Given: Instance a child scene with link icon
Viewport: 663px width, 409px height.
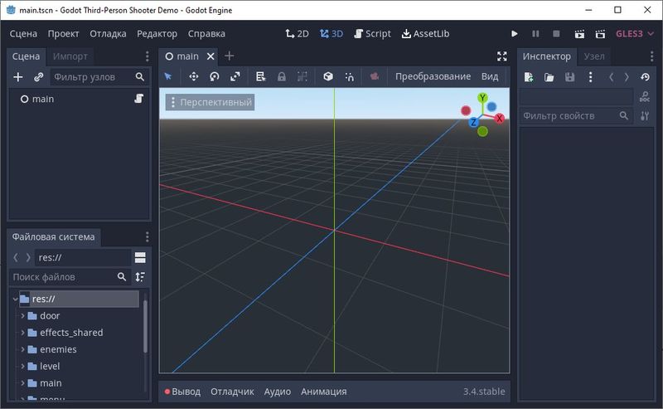Looking at the screenshot, I should (39, 77).
